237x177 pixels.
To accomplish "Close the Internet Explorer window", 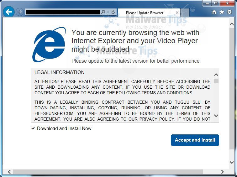I will (227, 3).
